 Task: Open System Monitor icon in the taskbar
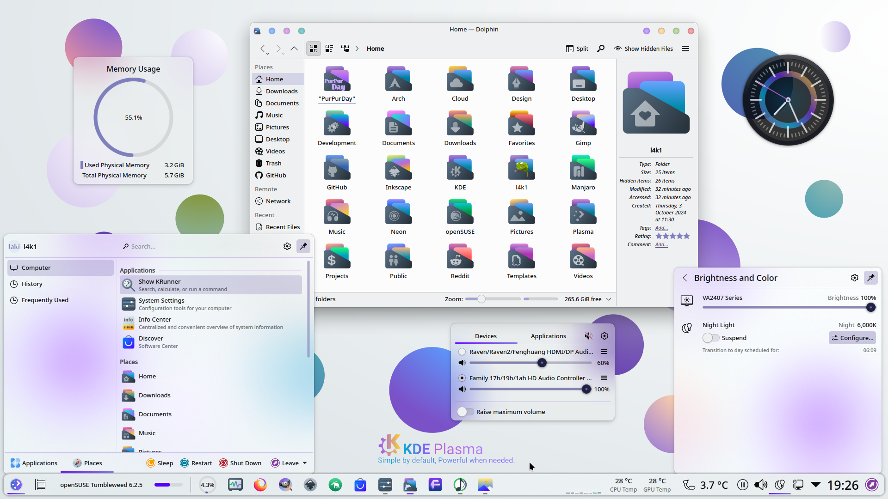click(235, 485)
